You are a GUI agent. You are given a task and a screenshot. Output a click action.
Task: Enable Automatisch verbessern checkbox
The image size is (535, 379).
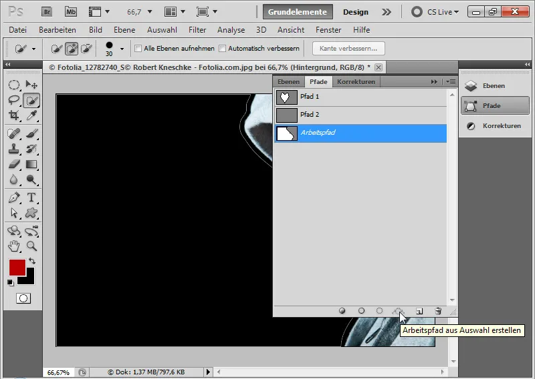pos(222,48)
